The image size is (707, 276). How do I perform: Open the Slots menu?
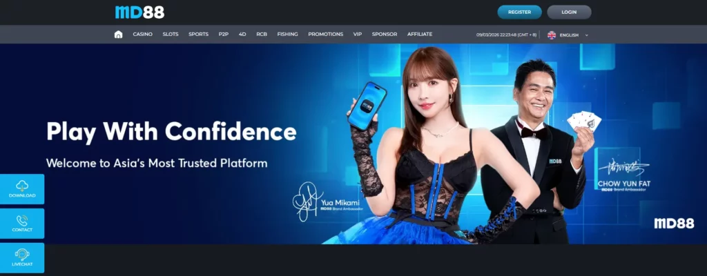coord(171,34)
